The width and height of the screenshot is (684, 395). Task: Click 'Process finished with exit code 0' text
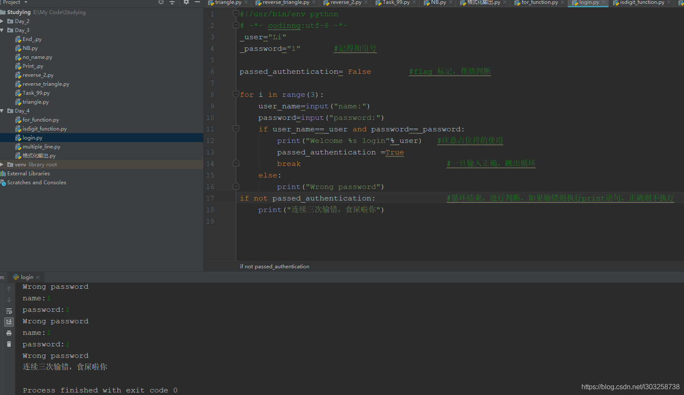coord(100,390)
